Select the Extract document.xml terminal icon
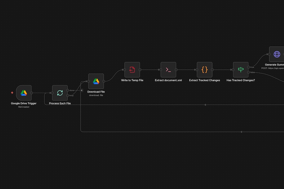The height and width of the screenshot is (189, 284). tap(168, 70)
